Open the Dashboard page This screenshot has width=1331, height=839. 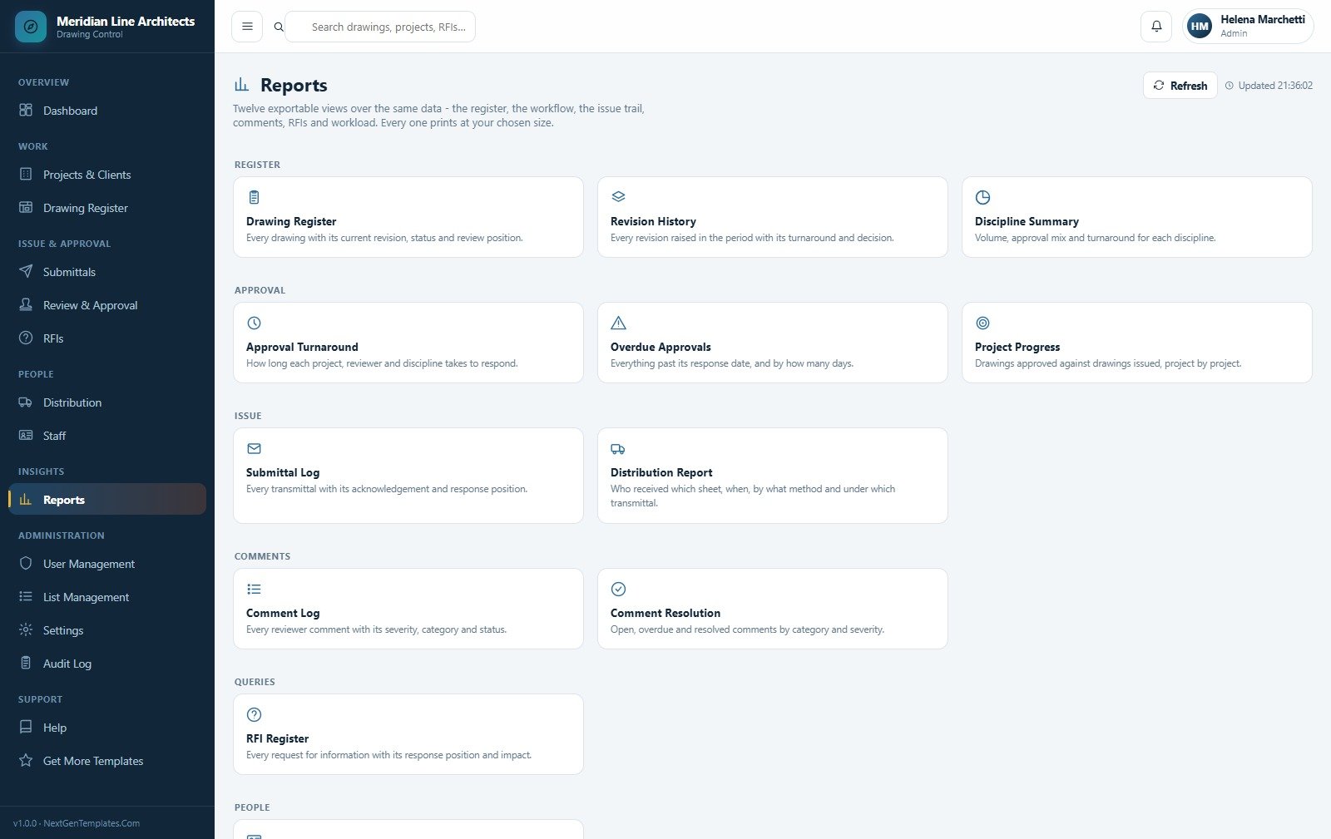click(107, 110)
